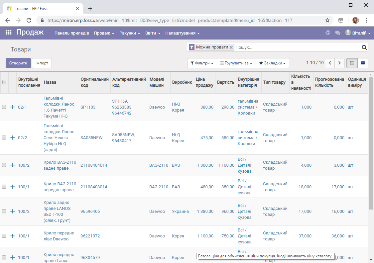Expand the 'Рахунки' dropdown menu
This screenshot has height=263, width=374.
point(130,33)
